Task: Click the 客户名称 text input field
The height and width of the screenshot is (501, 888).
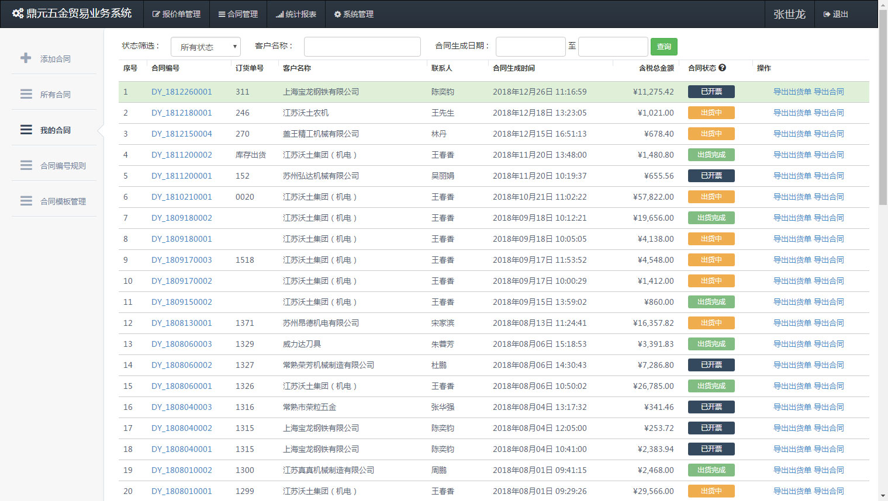Action: coord(362,47)
